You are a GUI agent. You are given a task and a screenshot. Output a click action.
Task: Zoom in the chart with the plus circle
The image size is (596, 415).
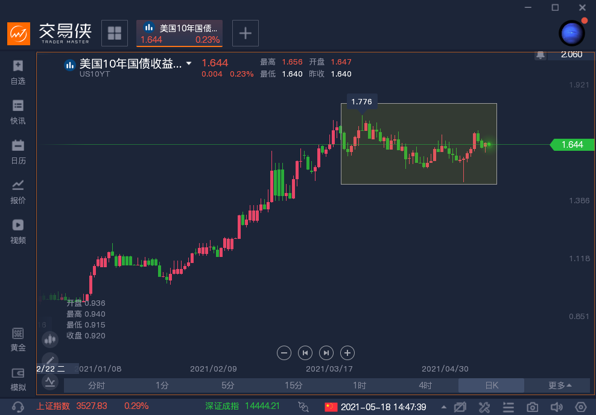pos(347,353)
